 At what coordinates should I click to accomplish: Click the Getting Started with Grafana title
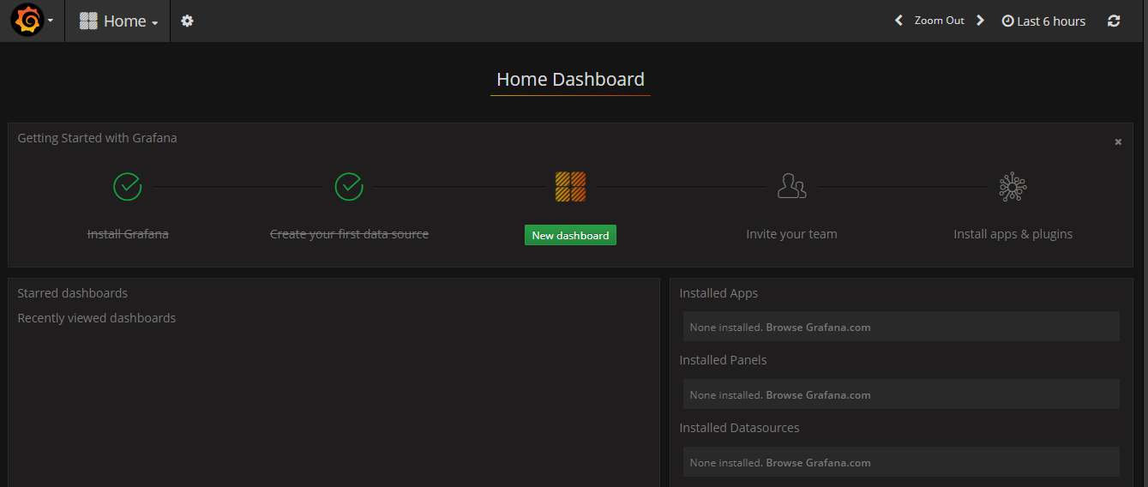point(97,138)
